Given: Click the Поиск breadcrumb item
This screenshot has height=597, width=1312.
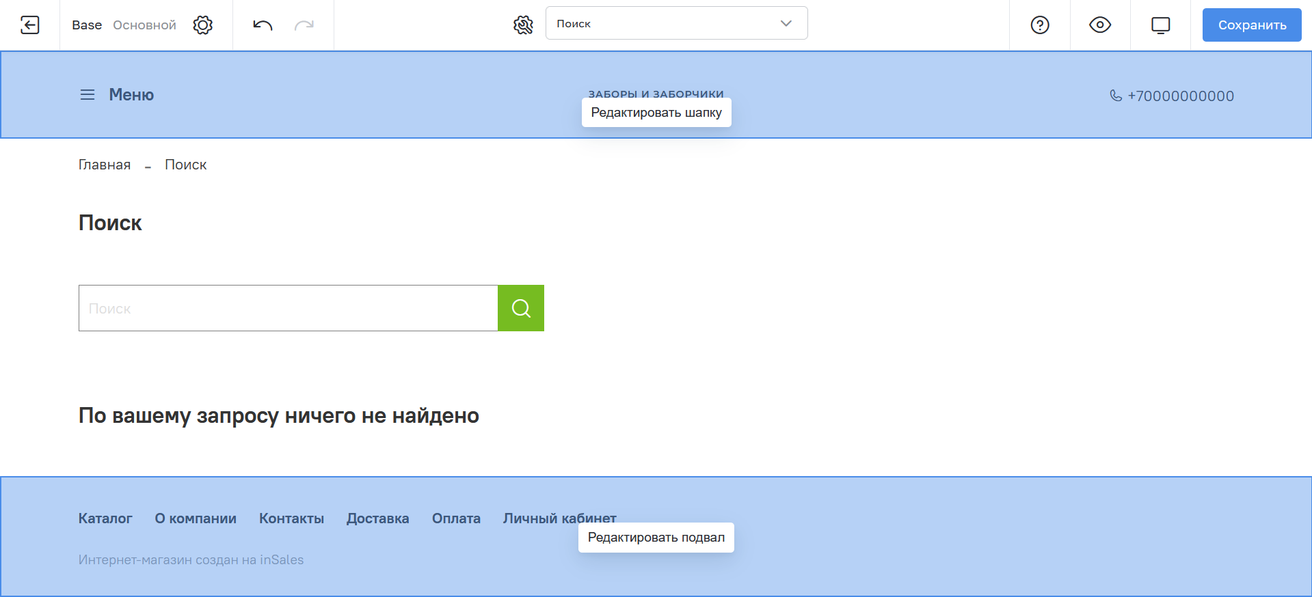Looking at the screenshot, I should tap(186, 165).
